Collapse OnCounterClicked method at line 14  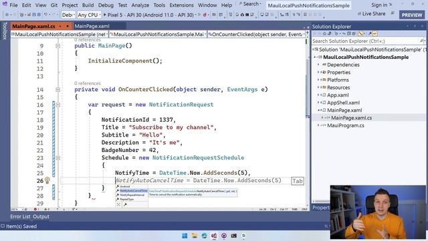tap(58, 90)
